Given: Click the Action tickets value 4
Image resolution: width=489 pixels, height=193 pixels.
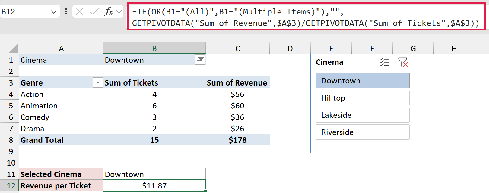Looking at the screenshot, I should 154,94.
